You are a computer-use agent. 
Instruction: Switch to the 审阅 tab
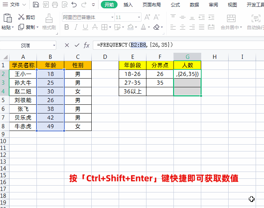(x=213, y=5)
